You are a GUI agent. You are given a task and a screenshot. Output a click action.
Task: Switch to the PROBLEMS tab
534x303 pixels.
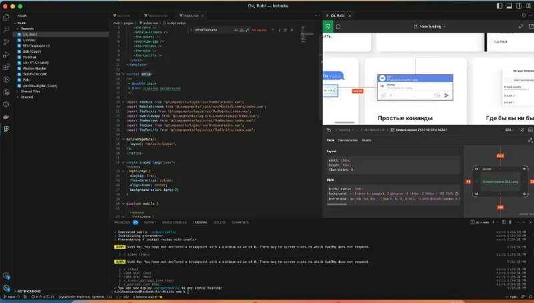pos(126,222)
